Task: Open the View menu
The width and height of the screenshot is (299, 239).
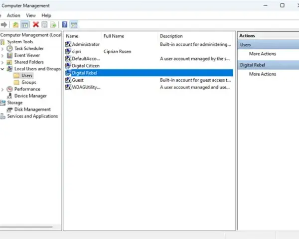Action: [x=31, y=15]
